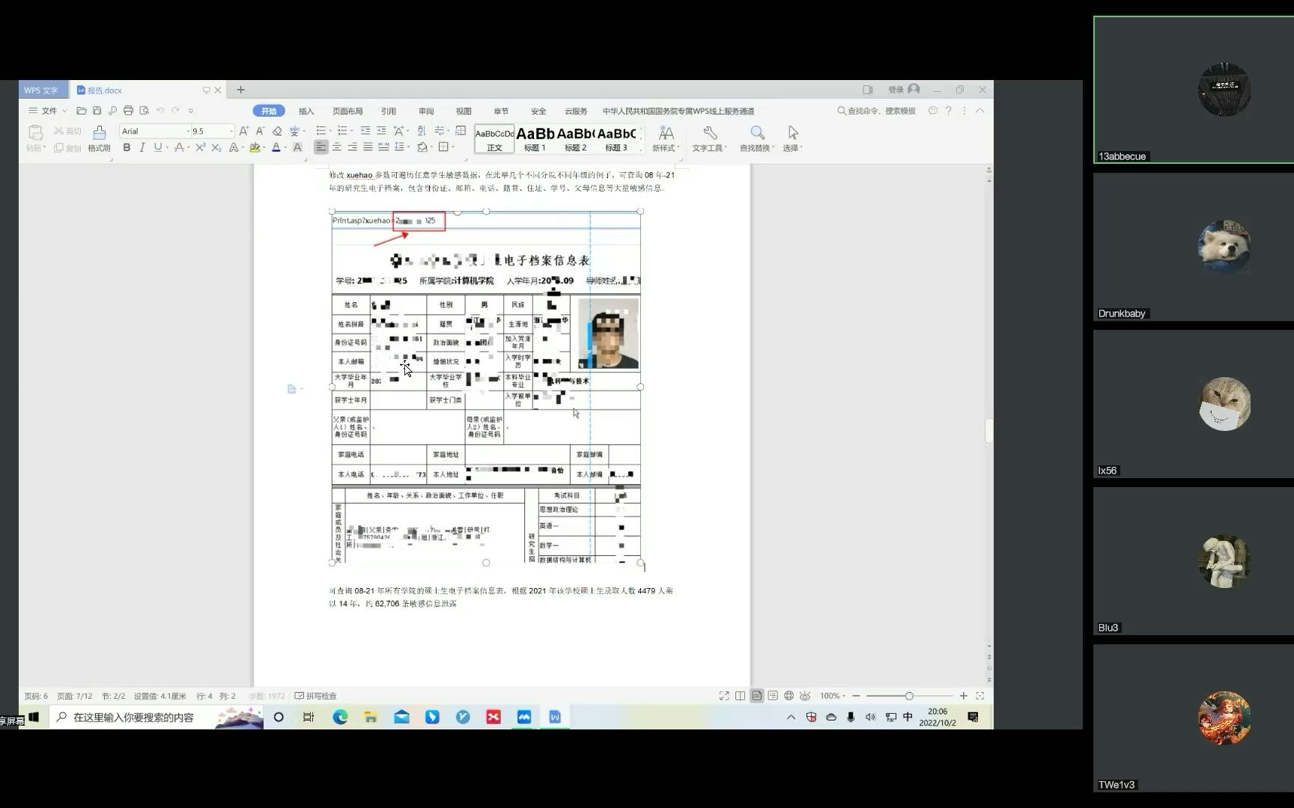Toggle superscript formatting
Image resolution: width=1294 pixels, height=808 pixels.
(x=200, y=147)
